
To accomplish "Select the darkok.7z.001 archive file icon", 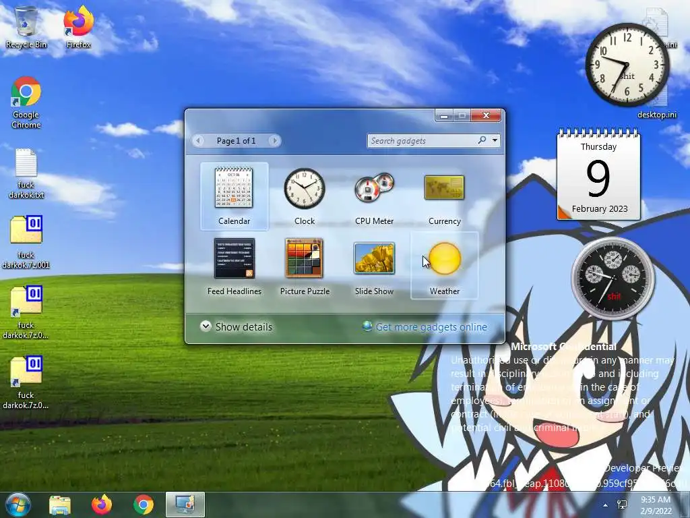I will (x=26, y=243).
